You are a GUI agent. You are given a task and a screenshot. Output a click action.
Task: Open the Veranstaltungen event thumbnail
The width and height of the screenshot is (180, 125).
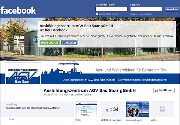point(137,109)
